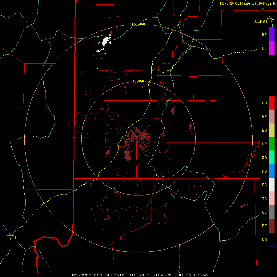
Task: Click the 'RF' legend label
Action: (x=264, y=35)
